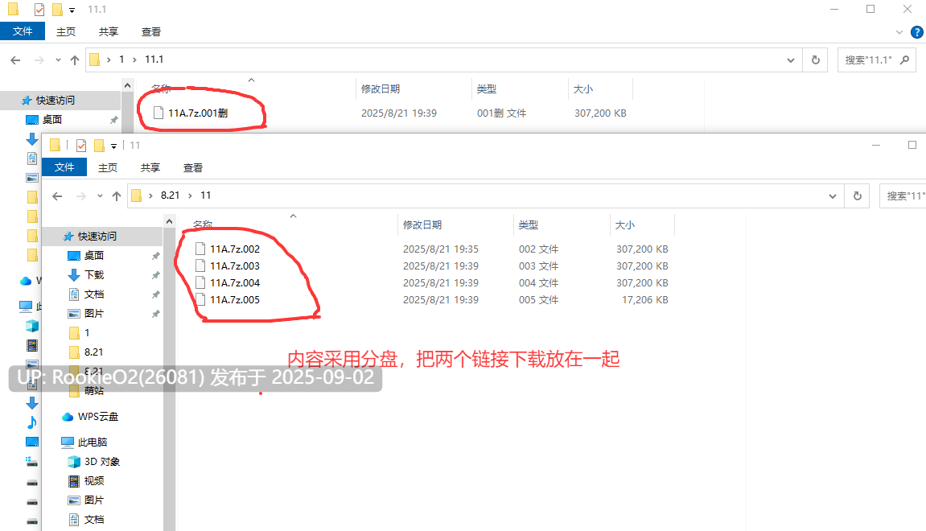This screenshot has width=926, height=531.
Task: Click new folder icon in 11 window title bar
Action: click(99, 146)
